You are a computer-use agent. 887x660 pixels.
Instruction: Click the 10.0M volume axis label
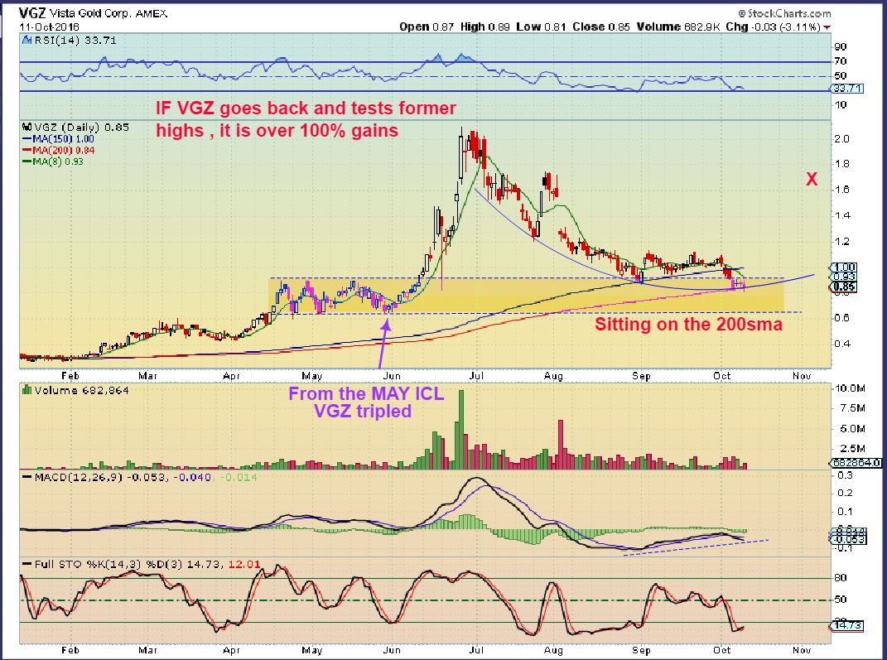pos(849,388)
